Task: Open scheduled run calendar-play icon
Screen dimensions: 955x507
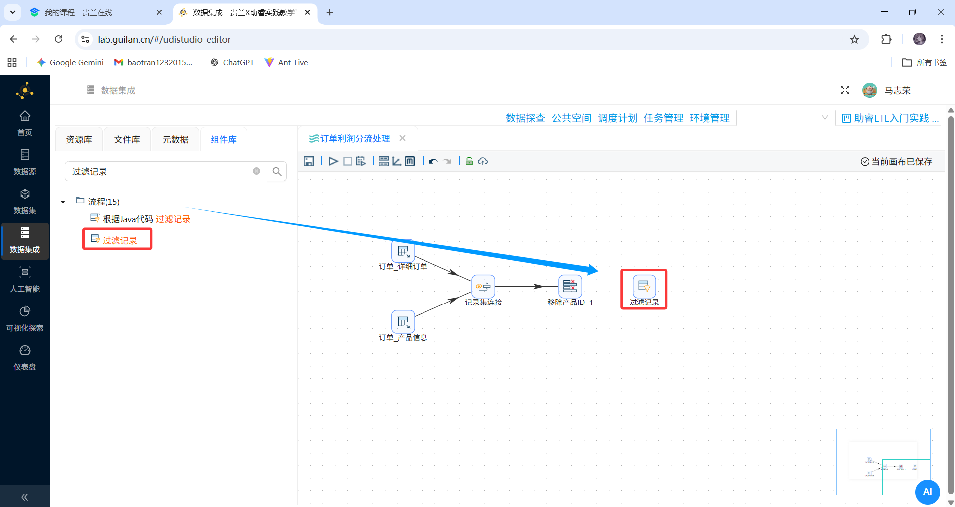Action: point(361,161)
